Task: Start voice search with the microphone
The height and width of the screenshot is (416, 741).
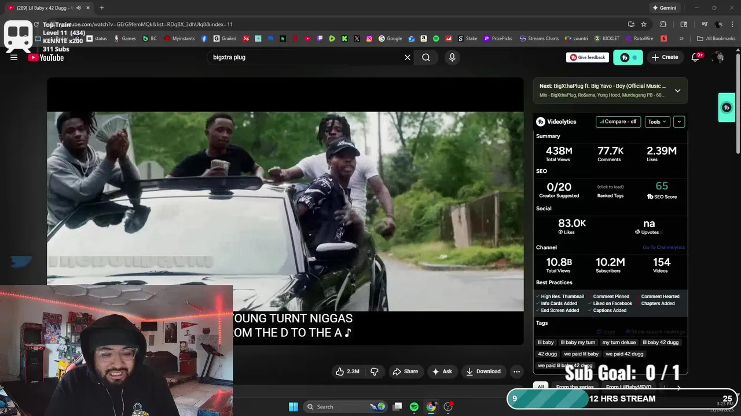Action: click(x=452, y=57)
